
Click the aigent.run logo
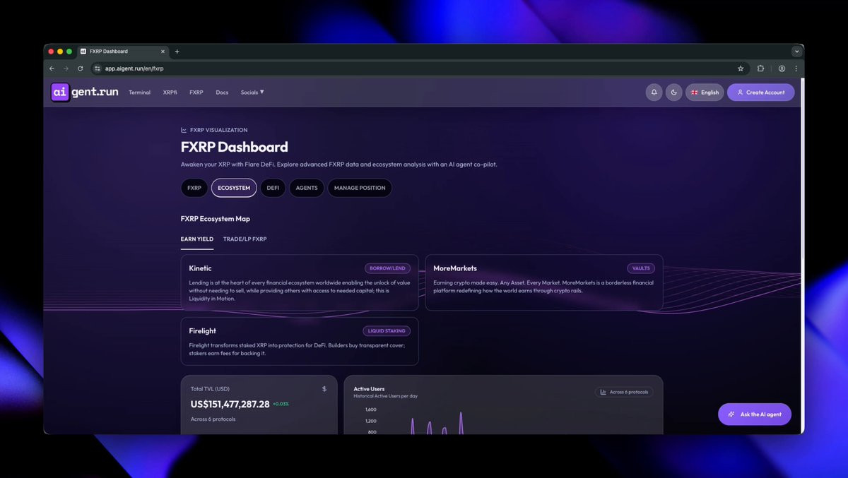coord(84,92)
